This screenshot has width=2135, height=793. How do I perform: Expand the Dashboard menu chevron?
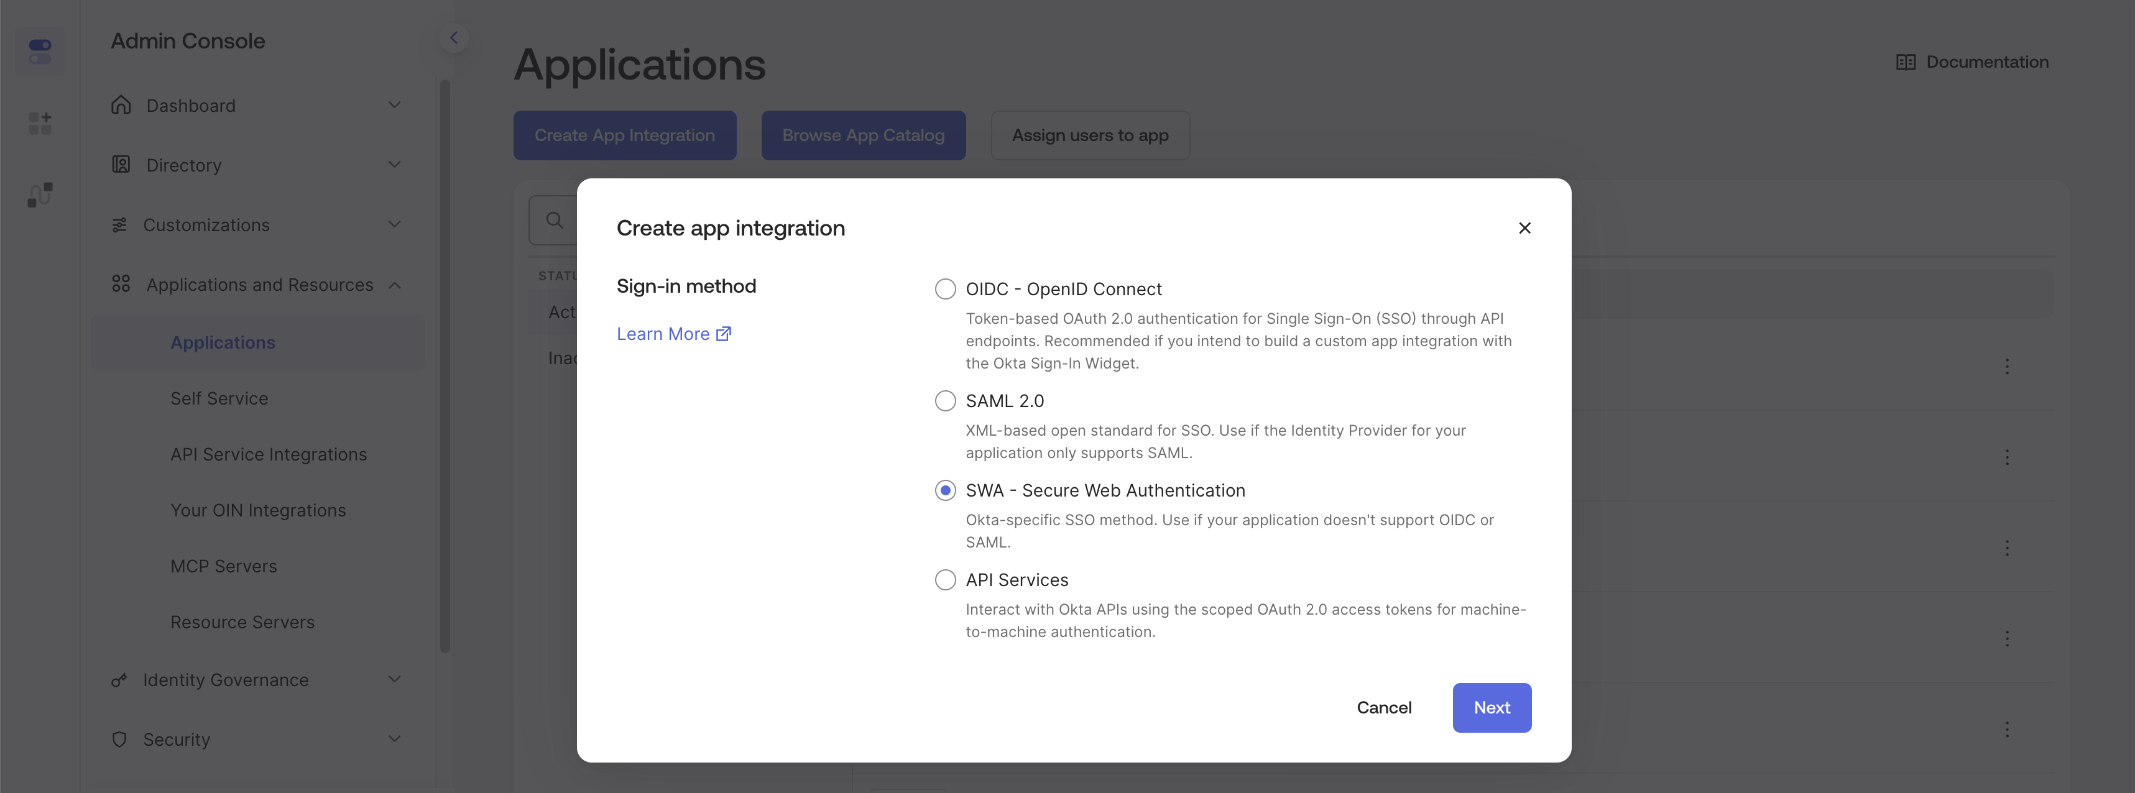pos(395,105)
